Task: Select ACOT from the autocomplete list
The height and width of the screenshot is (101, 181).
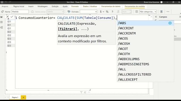Action: [x=145, y=49]
